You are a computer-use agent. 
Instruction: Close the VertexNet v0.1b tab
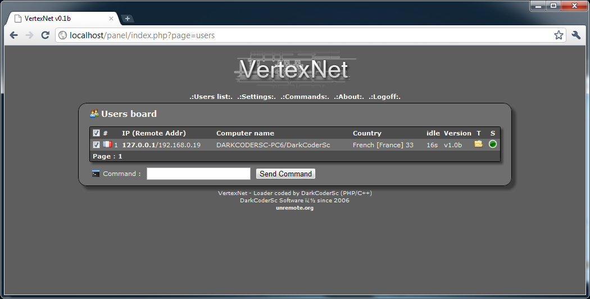click(111, 19)
